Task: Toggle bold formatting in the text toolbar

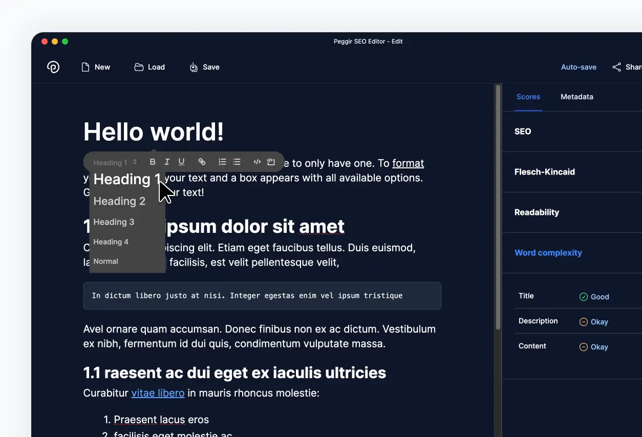Action: click(x=152, y=162)
